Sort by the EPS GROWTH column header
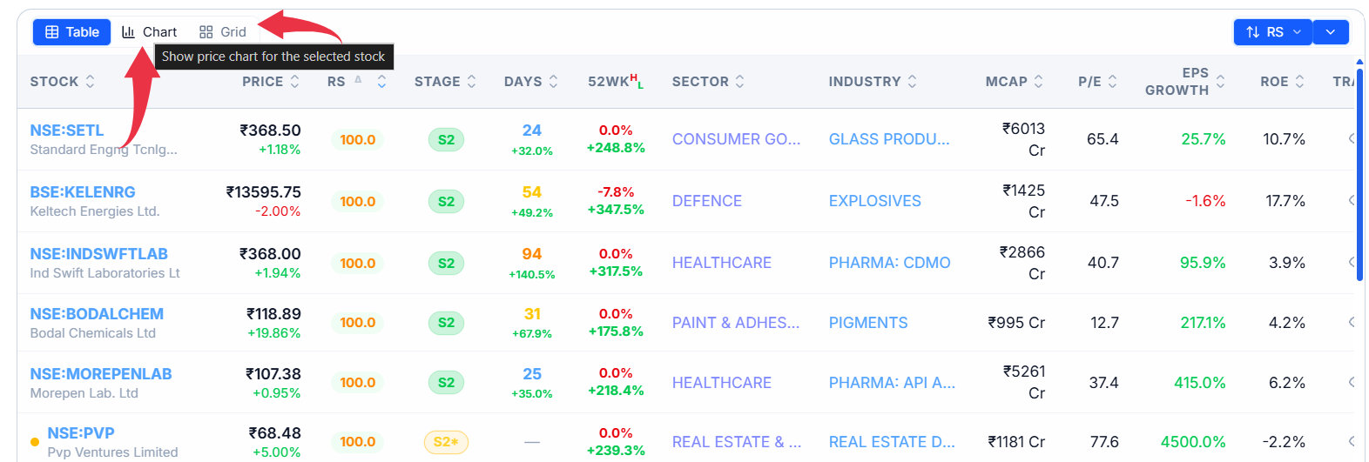Image resolution: width=1369 pixels, height=462 pixels. point(1185,82)
